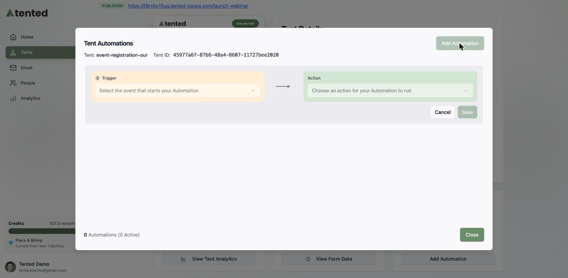
Task: Click the Trigger lightning bolt icon
Action: [97, 78]
